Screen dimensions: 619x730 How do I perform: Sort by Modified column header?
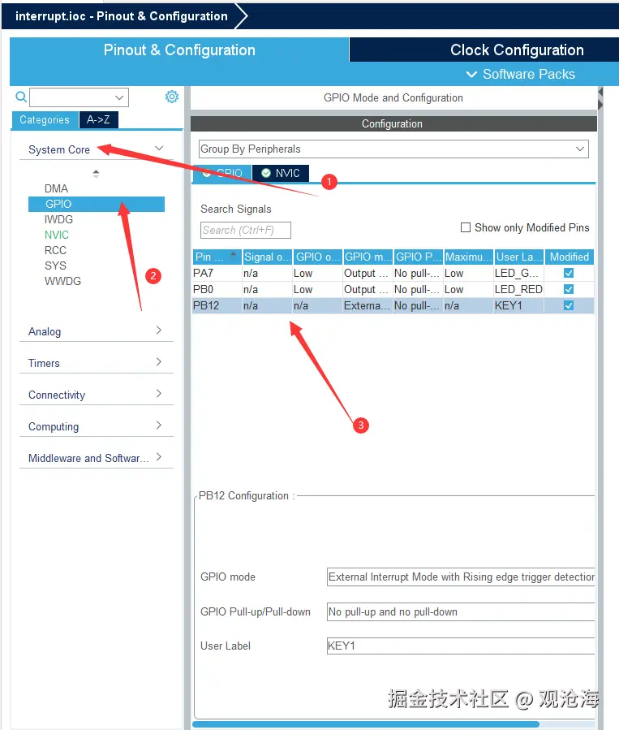[x=570, y=257]
